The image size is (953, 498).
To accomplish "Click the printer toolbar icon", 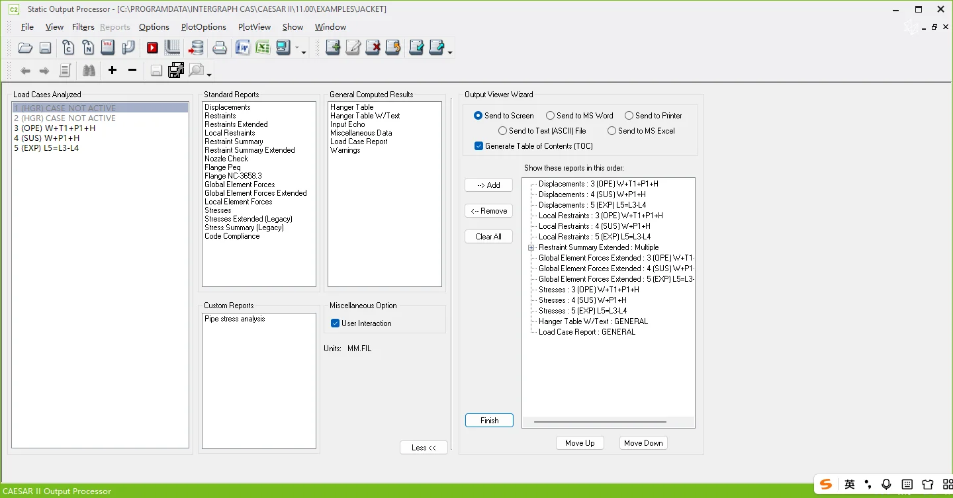I will [220, 48].
